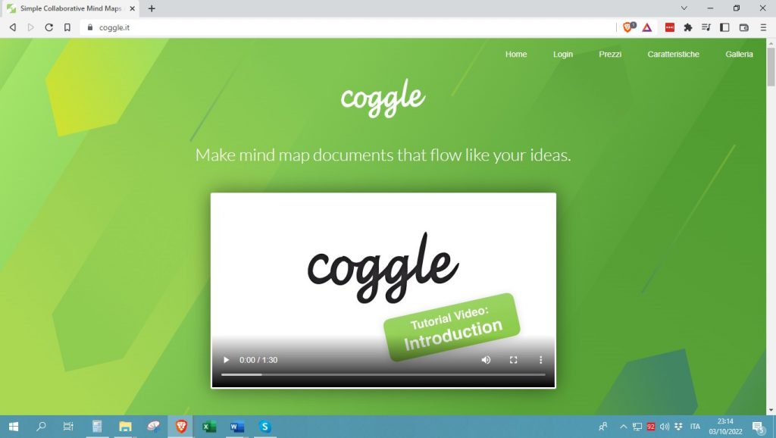This screenshot has width=776, height=438.
Task: Mute the tutorial video audio
Action: [486, 360]
